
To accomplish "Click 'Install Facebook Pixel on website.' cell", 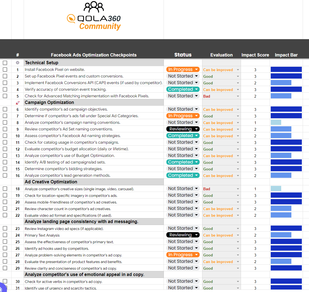I will click(94, 69).
